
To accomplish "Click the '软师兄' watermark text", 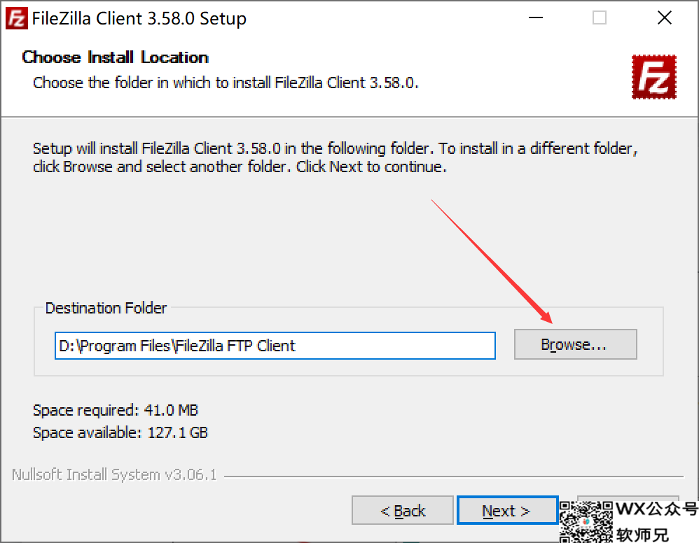I will pos(642,534).
